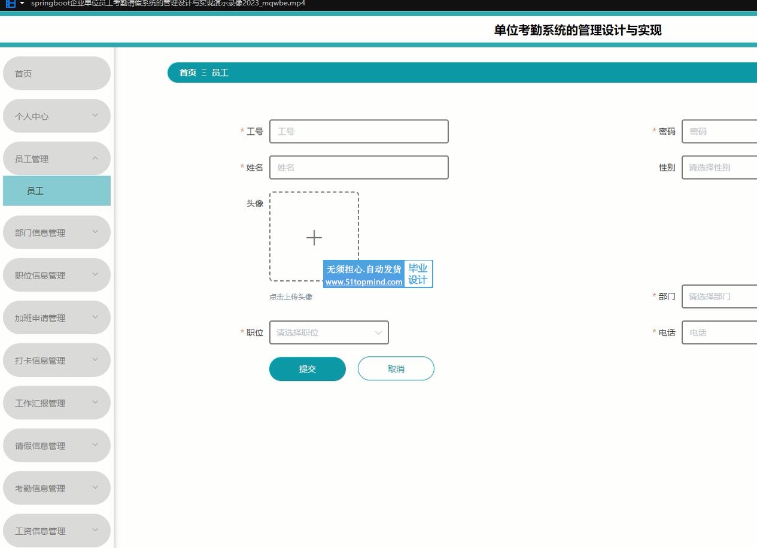Expand the 部门信息管理 menu chevron
757x548 pixels.
tap(95, 232)
